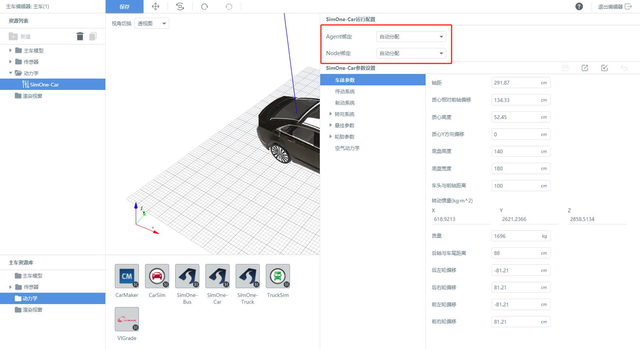640x349 pixels.
Task: Click the save parameters disk icon
Action: [565, 68]
